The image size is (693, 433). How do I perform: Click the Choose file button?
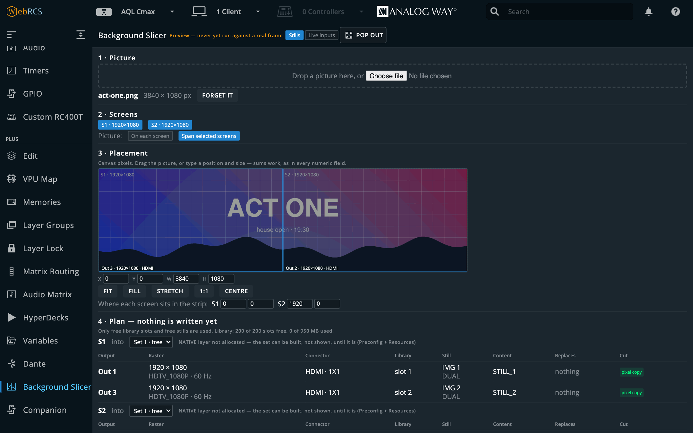[386, 76]
